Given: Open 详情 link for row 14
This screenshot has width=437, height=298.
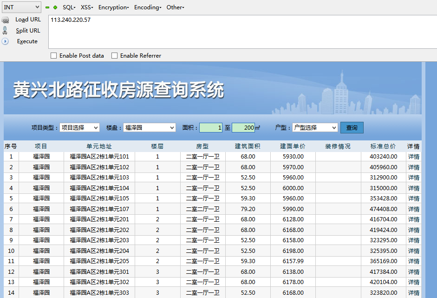Looking at the screenshot, I should click(x=414, y=293).
